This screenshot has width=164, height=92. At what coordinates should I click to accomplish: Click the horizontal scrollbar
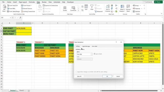click(x=129, y=91)
